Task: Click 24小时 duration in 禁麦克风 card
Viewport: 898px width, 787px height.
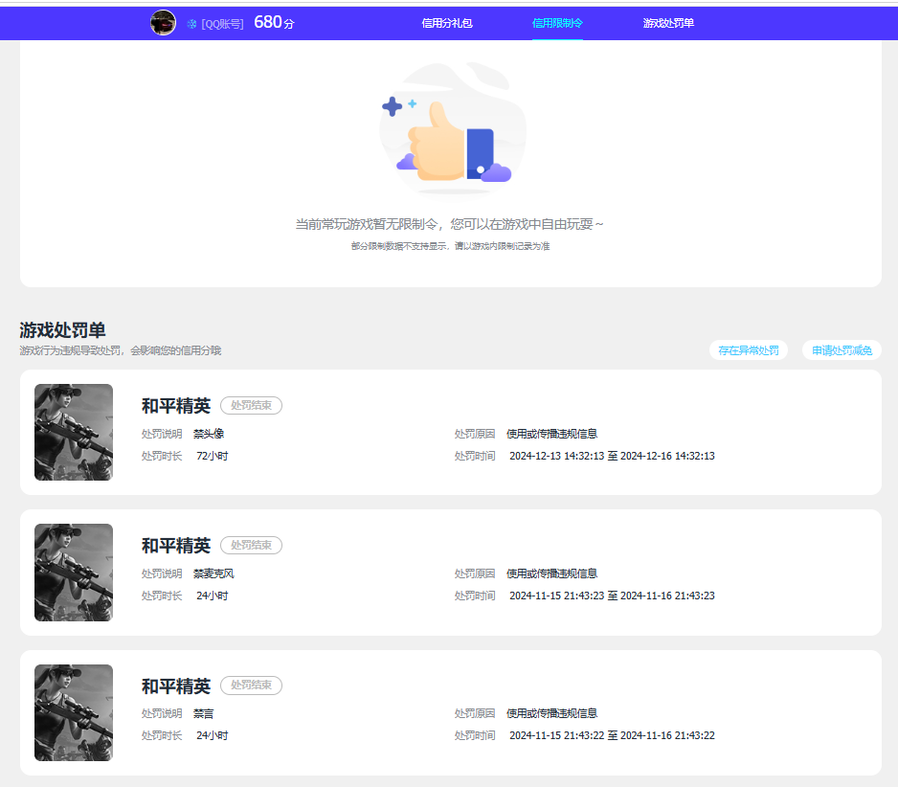Action: pos(213,596)
